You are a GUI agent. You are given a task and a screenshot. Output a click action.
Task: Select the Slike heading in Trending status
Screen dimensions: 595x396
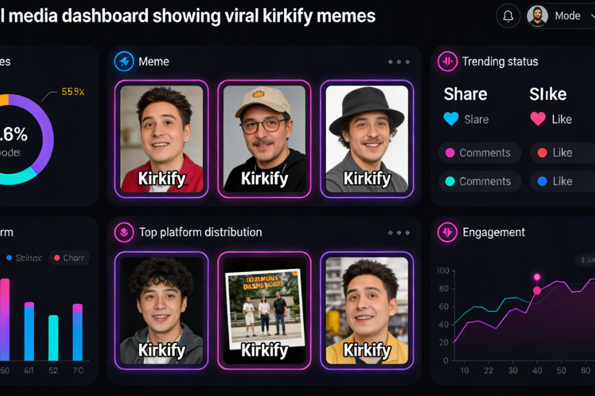[548, 94]
